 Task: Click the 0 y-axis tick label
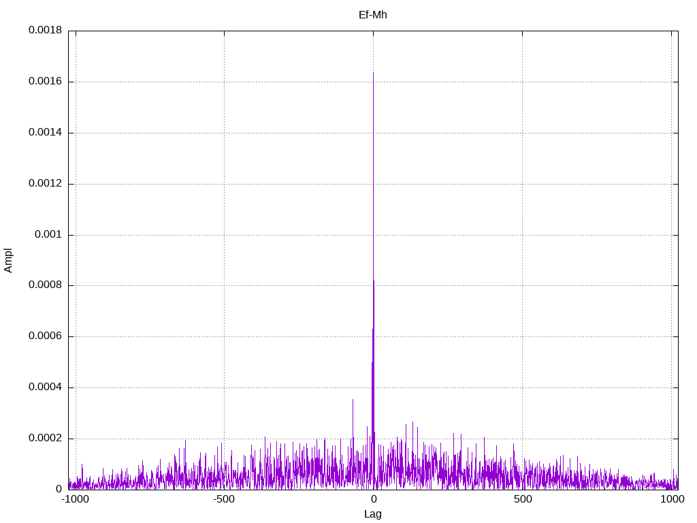[x=59, y=489]
